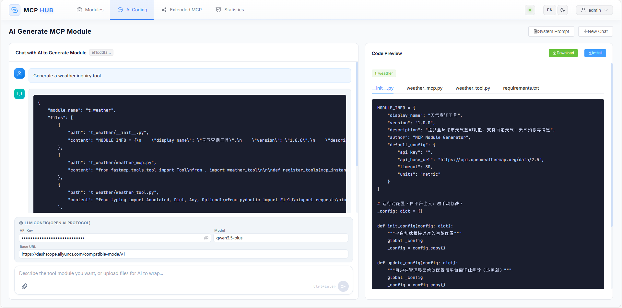Click the green Download button
Screen dimensions: 622x308
pos(563,53)
